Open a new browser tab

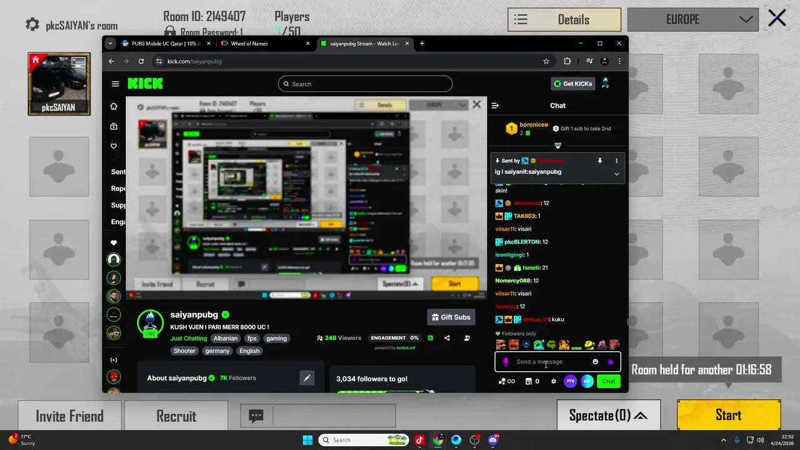[x=422, y=44]
